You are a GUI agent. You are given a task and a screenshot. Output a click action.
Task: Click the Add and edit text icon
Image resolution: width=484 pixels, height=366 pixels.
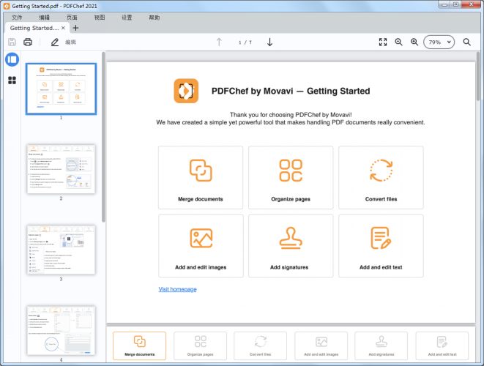click(x=381, y=238)
